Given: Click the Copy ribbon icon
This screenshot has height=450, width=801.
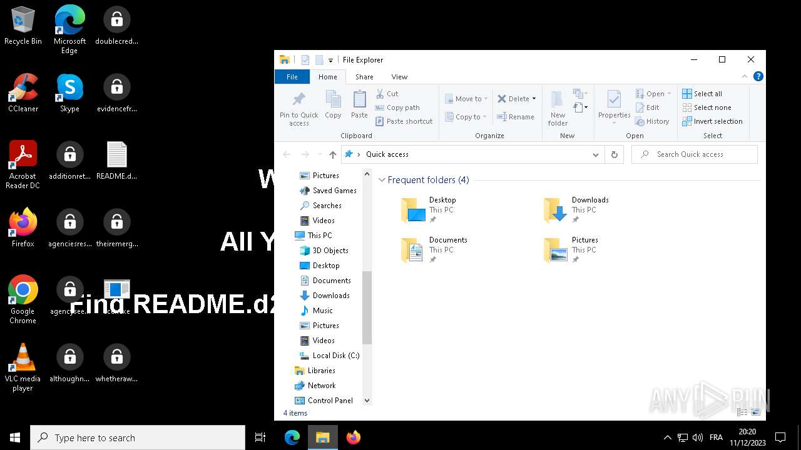Looking at the screenshot, I should 333,104.
